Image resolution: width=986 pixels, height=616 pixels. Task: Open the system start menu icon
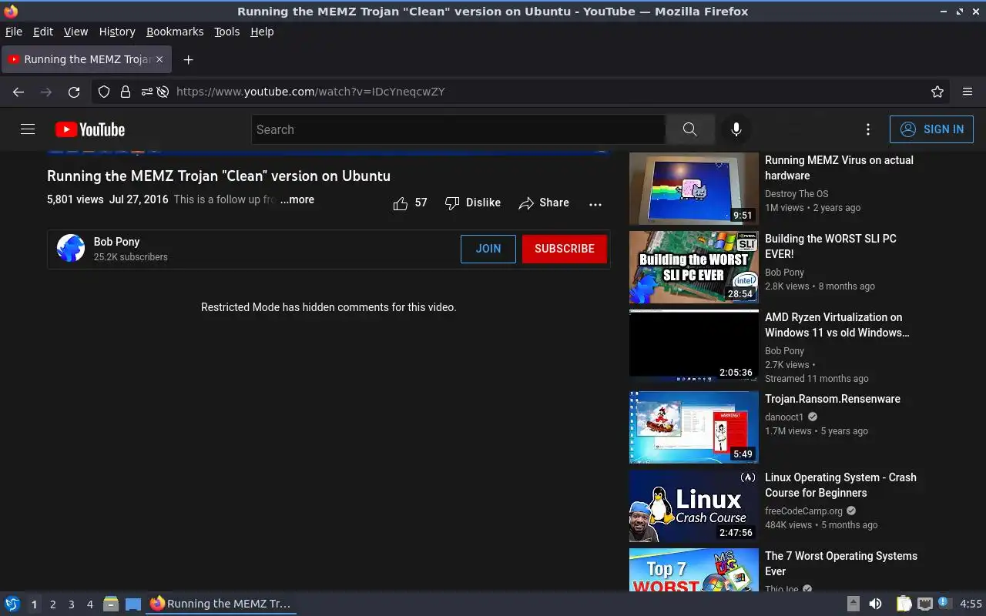pyautogui.click(x=12, y=604)
